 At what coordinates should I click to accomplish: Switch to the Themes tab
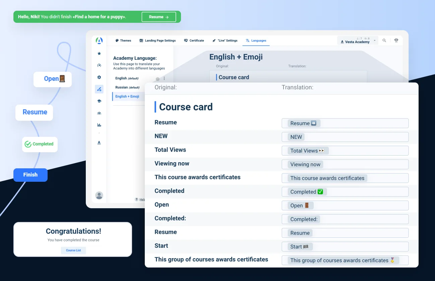pos(123,40)
